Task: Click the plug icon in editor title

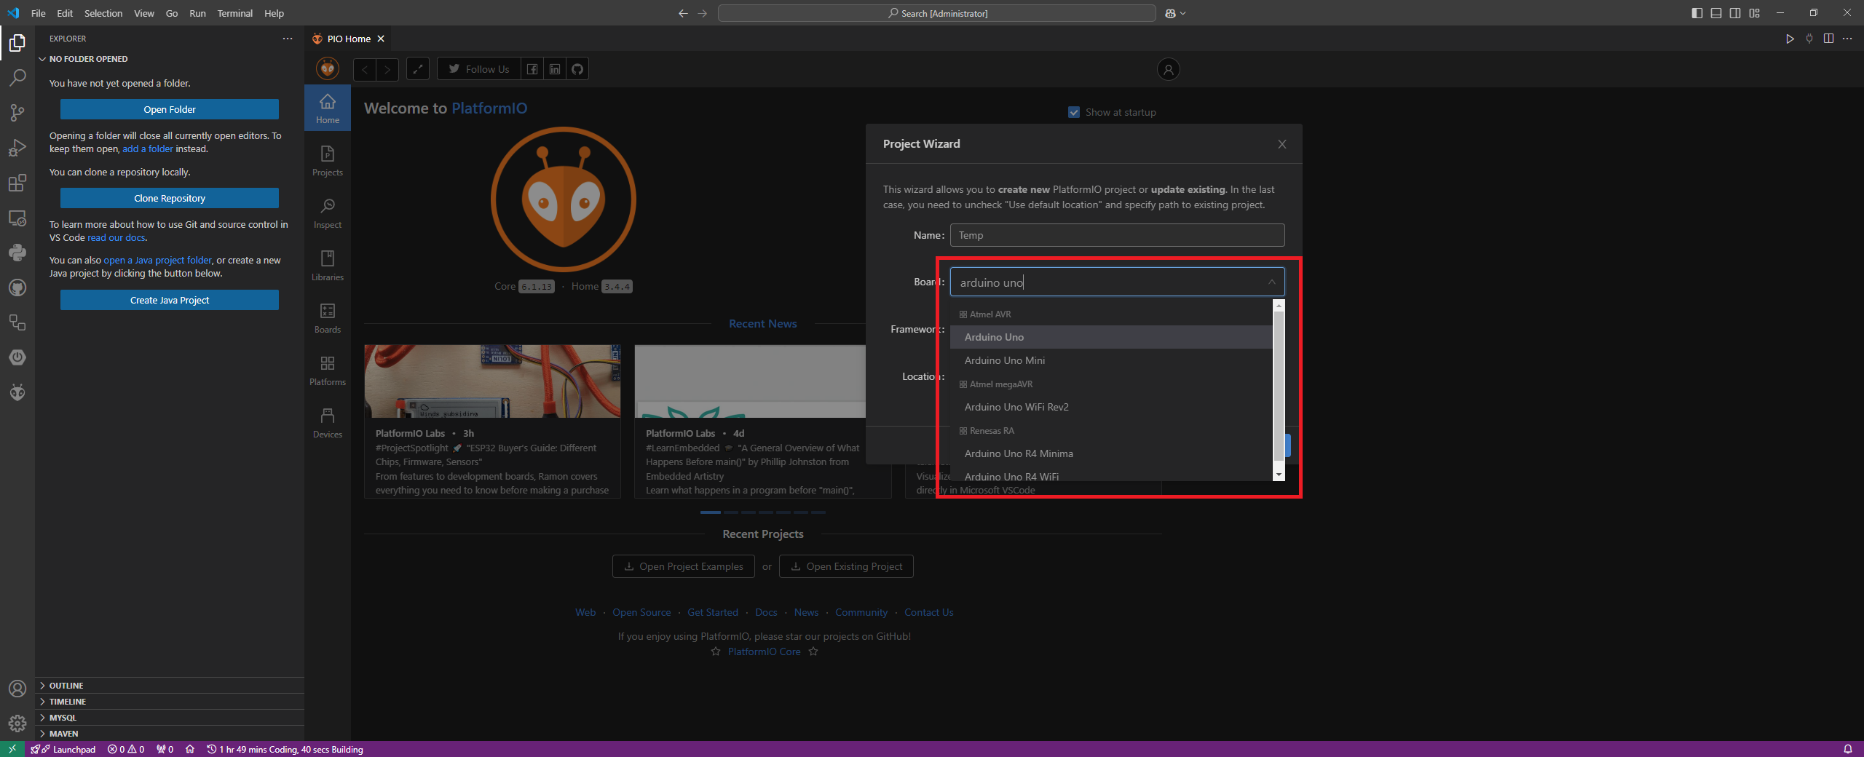Action: click(1809, 39)
